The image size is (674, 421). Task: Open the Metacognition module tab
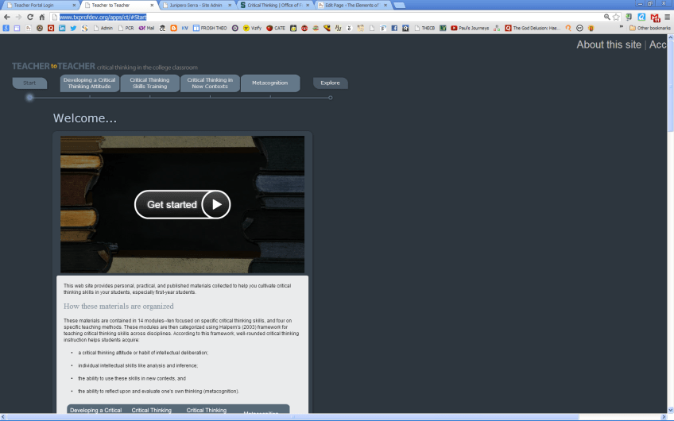(269, 83)
